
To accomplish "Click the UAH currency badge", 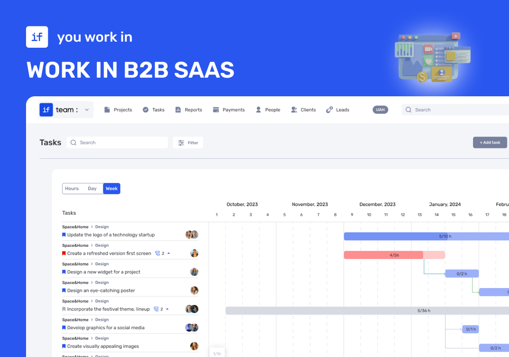I will (x=381, y=110).
